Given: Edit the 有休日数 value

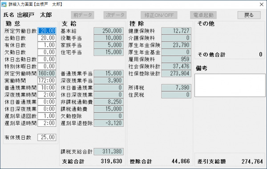Looking at the screenshot, I should coord(47,45).
